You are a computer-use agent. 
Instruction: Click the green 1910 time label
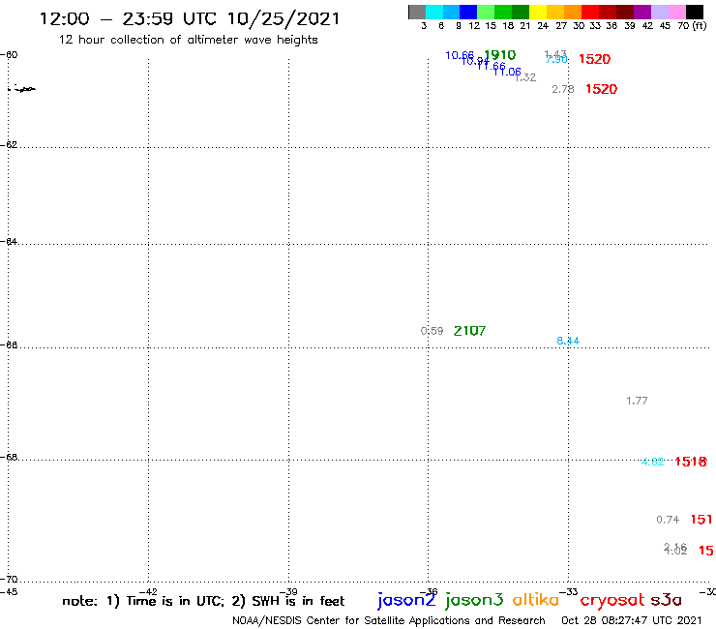pos(499,55)
